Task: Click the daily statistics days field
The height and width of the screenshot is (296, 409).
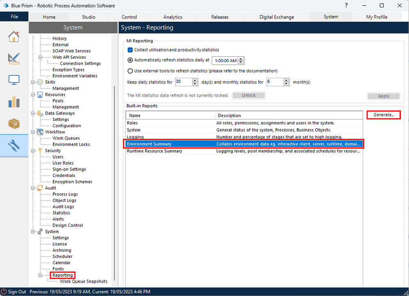Action: click(x=184, y=82)
